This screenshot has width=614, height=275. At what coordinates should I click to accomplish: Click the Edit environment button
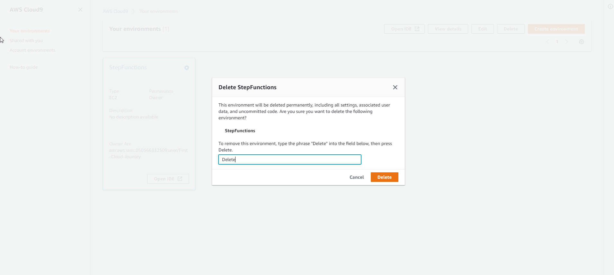coord(482,29)
